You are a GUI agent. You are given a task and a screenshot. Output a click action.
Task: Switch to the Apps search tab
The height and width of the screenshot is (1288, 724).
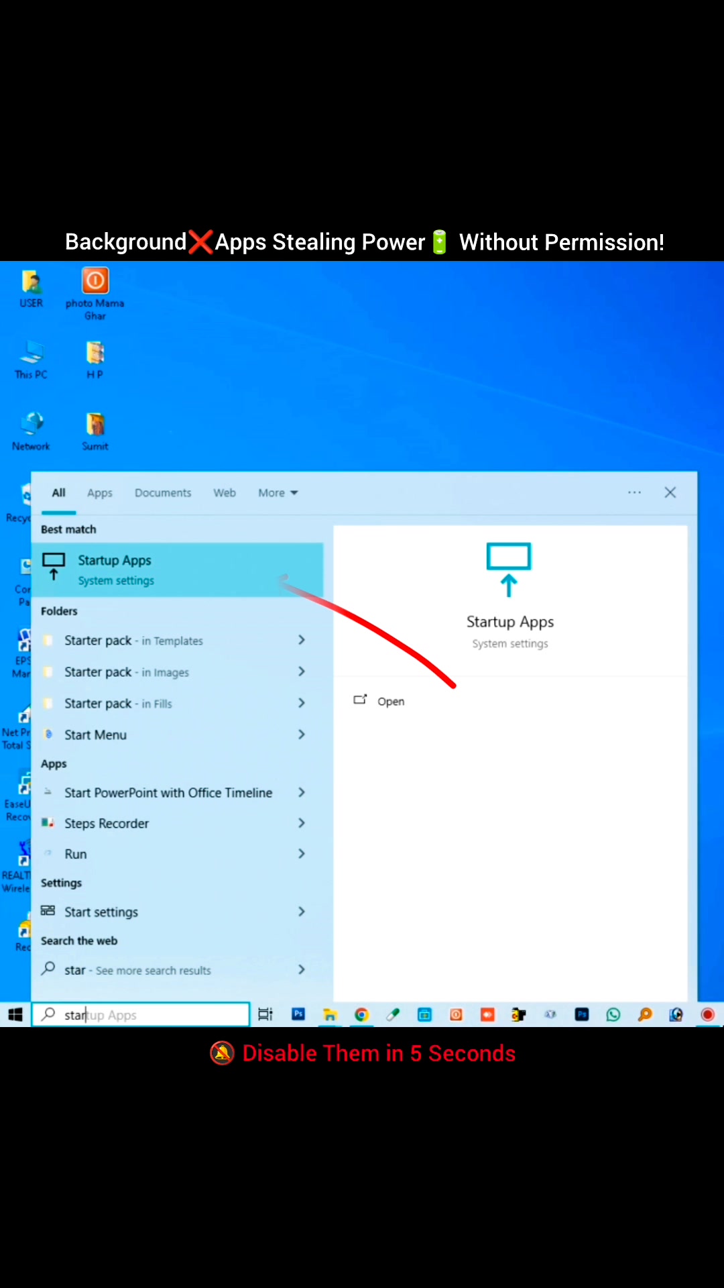coord(100,493)
